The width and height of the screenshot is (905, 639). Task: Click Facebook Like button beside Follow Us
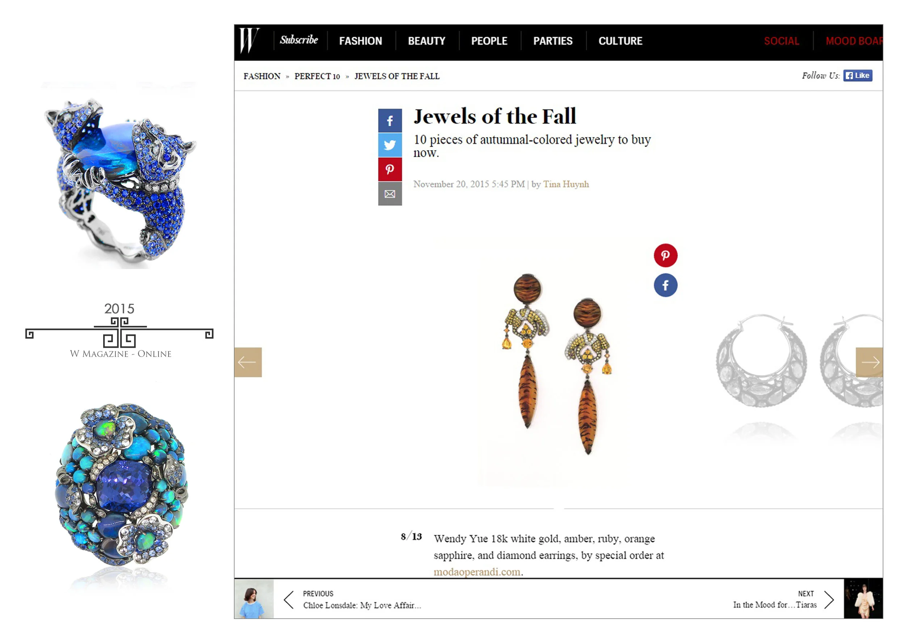[858, 76]
